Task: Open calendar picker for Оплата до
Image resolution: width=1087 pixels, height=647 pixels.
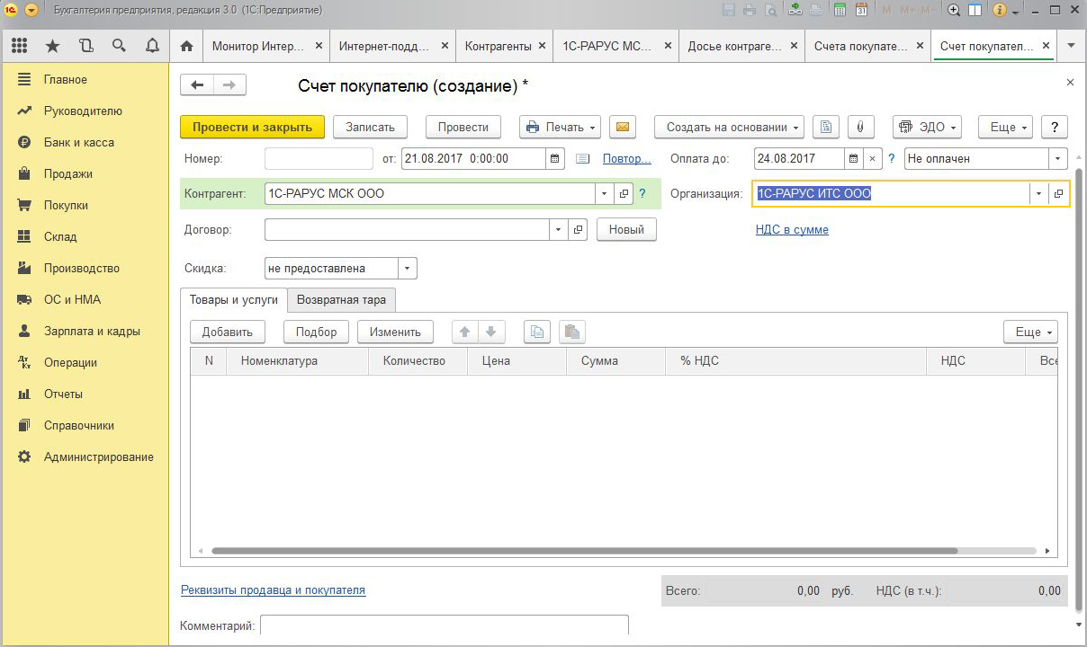Action: (x=854, y=159)
